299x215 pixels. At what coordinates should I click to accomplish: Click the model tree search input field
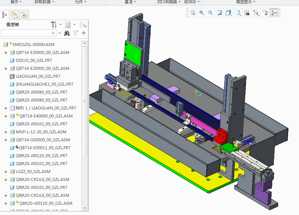tap(26, 33)
